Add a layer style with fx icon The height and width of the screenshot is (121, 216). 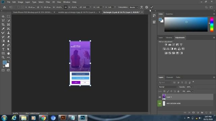pos(189,113)
